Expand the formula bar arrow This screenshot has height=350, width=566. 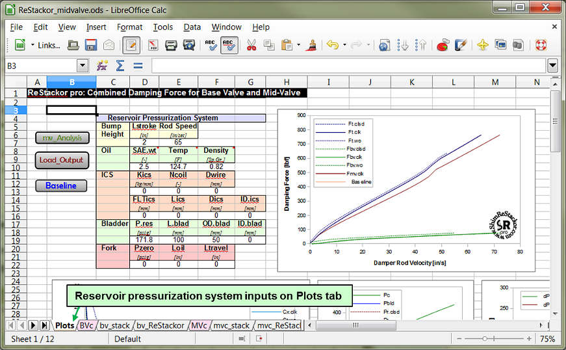[x=552, y=66]
